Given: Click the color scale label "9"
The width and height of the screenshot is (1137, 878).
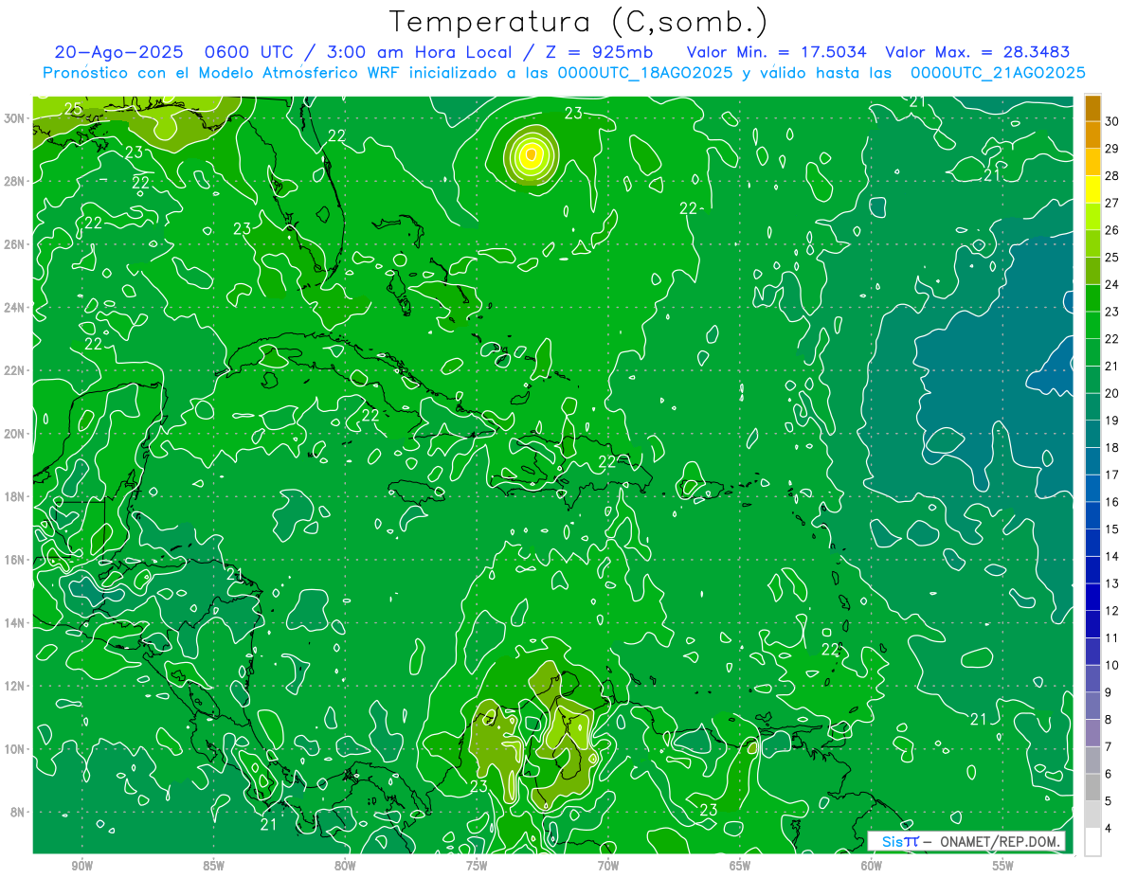Looking at the screenshot, I should pyautogui.click(x=1109, y=692).
